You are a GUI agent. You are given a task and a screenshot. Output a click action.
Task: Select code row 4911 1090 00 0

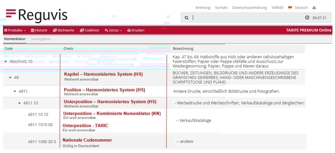(x=42, y=142)
